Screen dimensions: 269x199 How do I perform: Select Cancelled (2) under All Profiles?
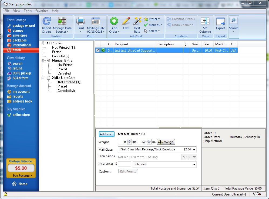pyautogui.click(x=60, y=56)
